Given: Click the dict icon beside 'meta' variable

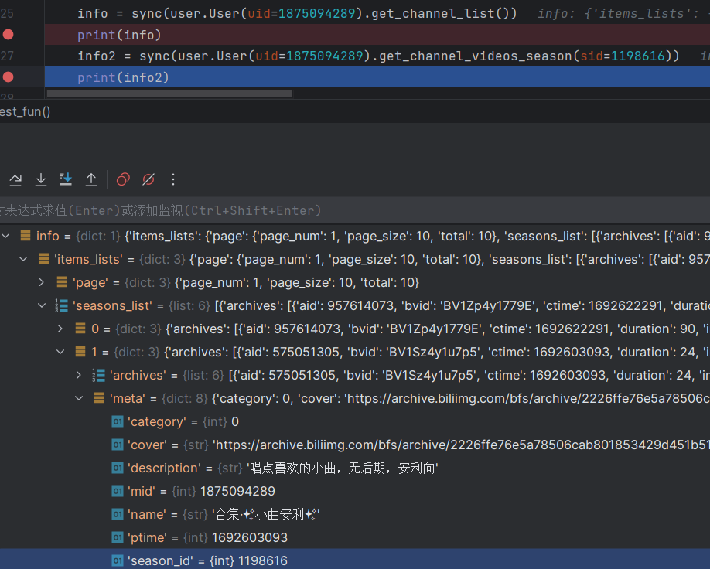Looking at the screenshot, I should tap(98, 398).
